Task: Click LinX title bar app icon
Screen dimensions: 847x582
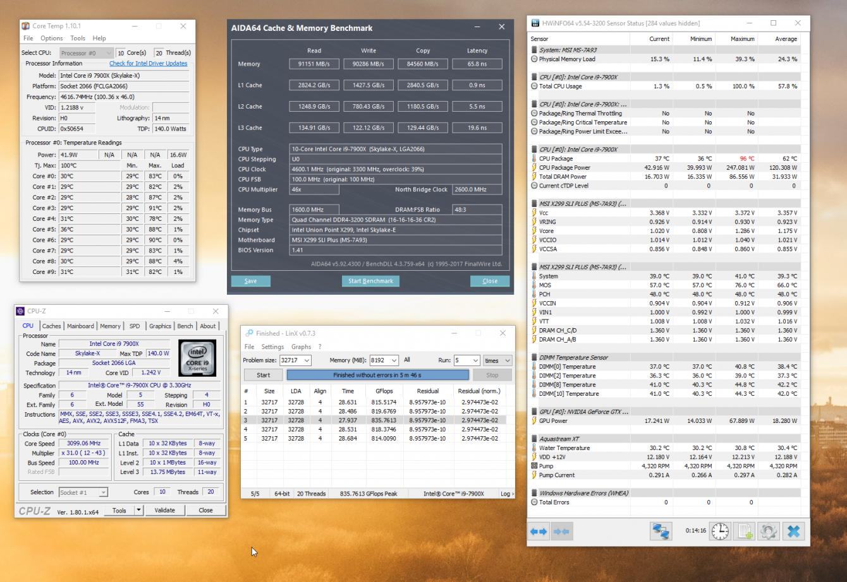Action: (x=250, y=333)
